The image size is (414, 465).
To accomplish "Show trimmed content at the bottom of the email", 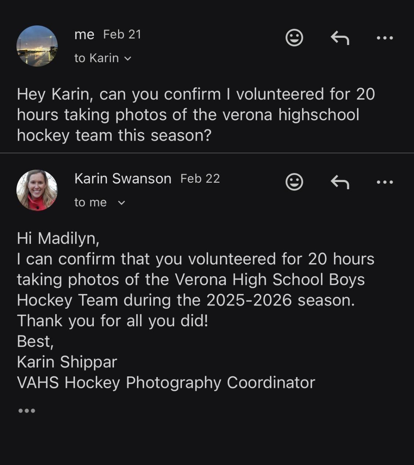I will 27,411.
